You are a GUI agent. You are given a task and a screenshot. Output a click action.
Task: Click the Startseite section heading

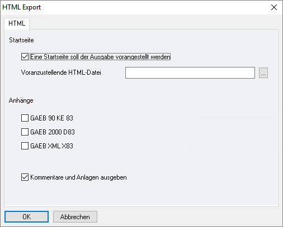(x=21, y=40)
